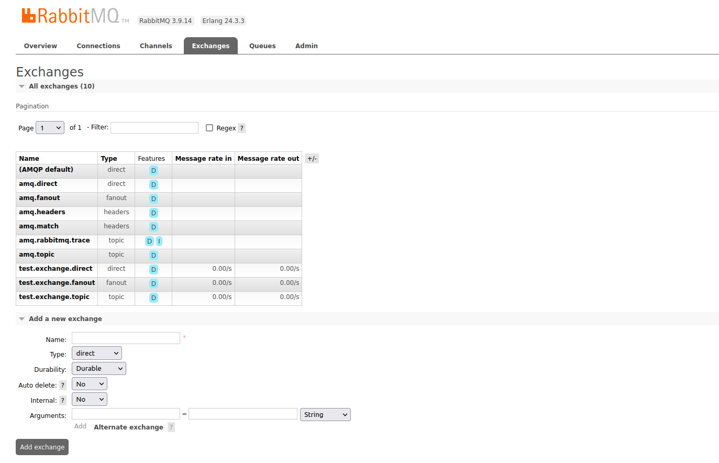This screenshot has width=719, height=463.
Task: Click the Alternate exchange argument shortcut
Action: tap(128, 427)
